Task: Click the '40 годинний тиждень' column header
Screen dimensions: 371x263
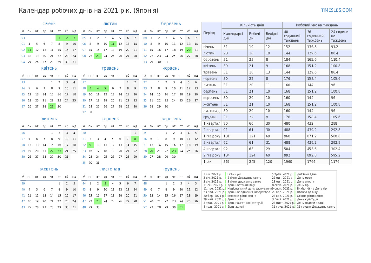Action: click(x=294, y=36)
